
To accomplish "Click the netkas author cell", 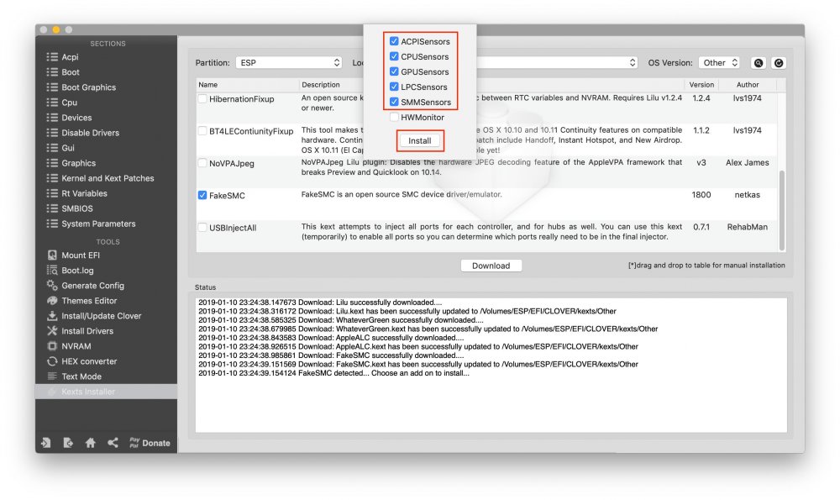I will (x=748, y=194).
